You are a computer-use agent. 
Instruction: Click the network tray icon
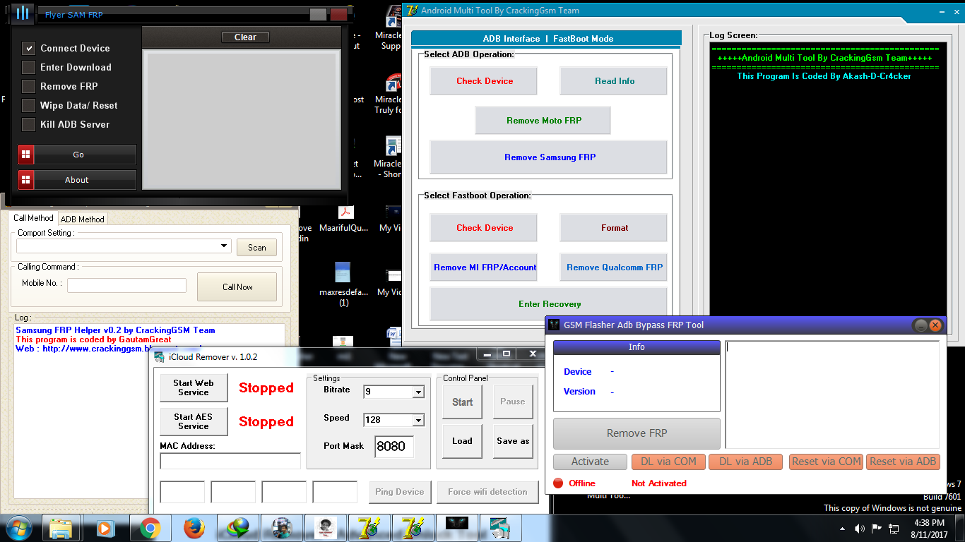(894, 528)
